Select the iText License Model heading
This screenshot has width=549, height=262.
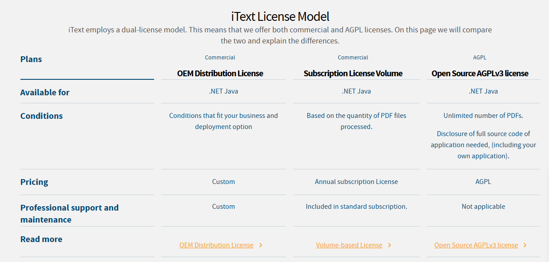[x=280, y=17]
